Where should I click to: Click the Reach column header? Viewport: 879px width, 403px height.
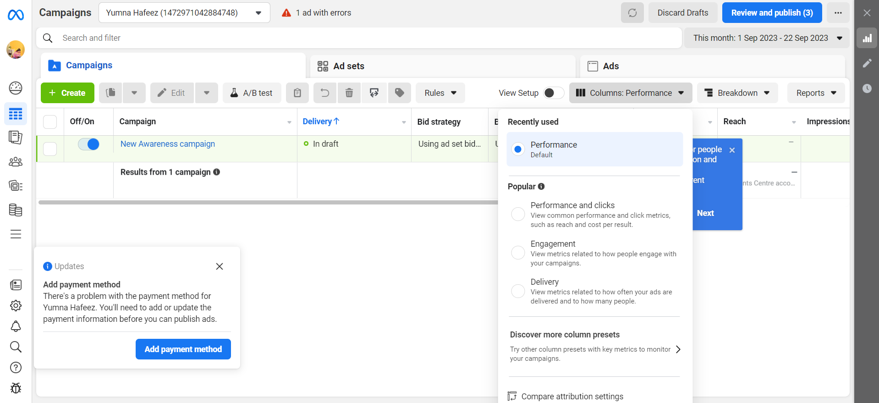tap(735, 121)
